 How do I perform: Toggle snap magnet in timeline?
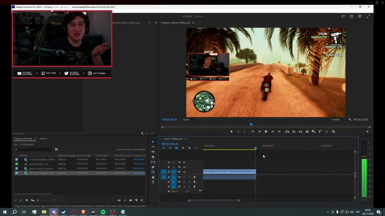point(170,148)
